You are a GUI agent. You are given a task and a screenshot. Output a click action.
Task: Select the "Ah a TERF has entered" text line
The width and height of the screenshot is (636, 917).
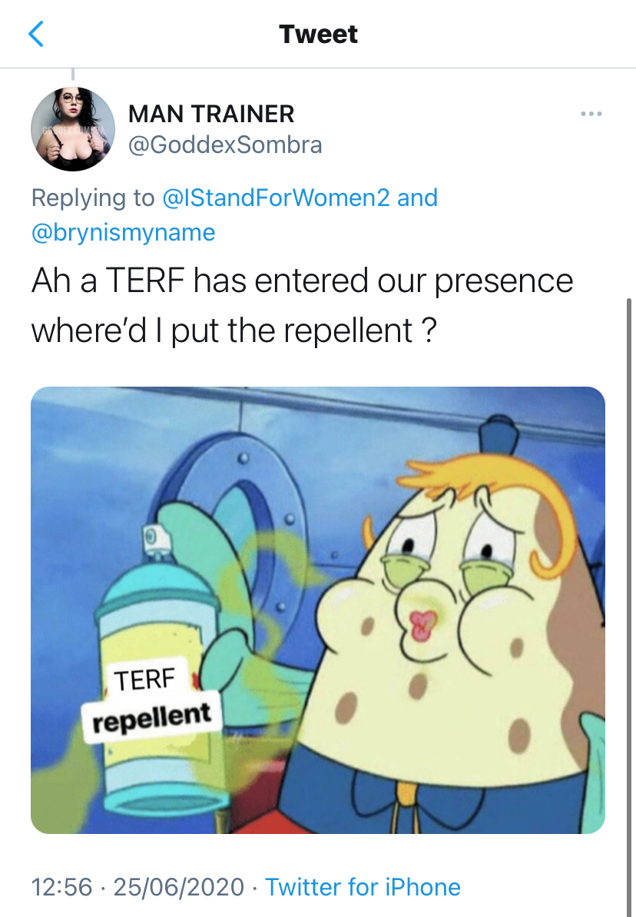click(x=302, y=281)
